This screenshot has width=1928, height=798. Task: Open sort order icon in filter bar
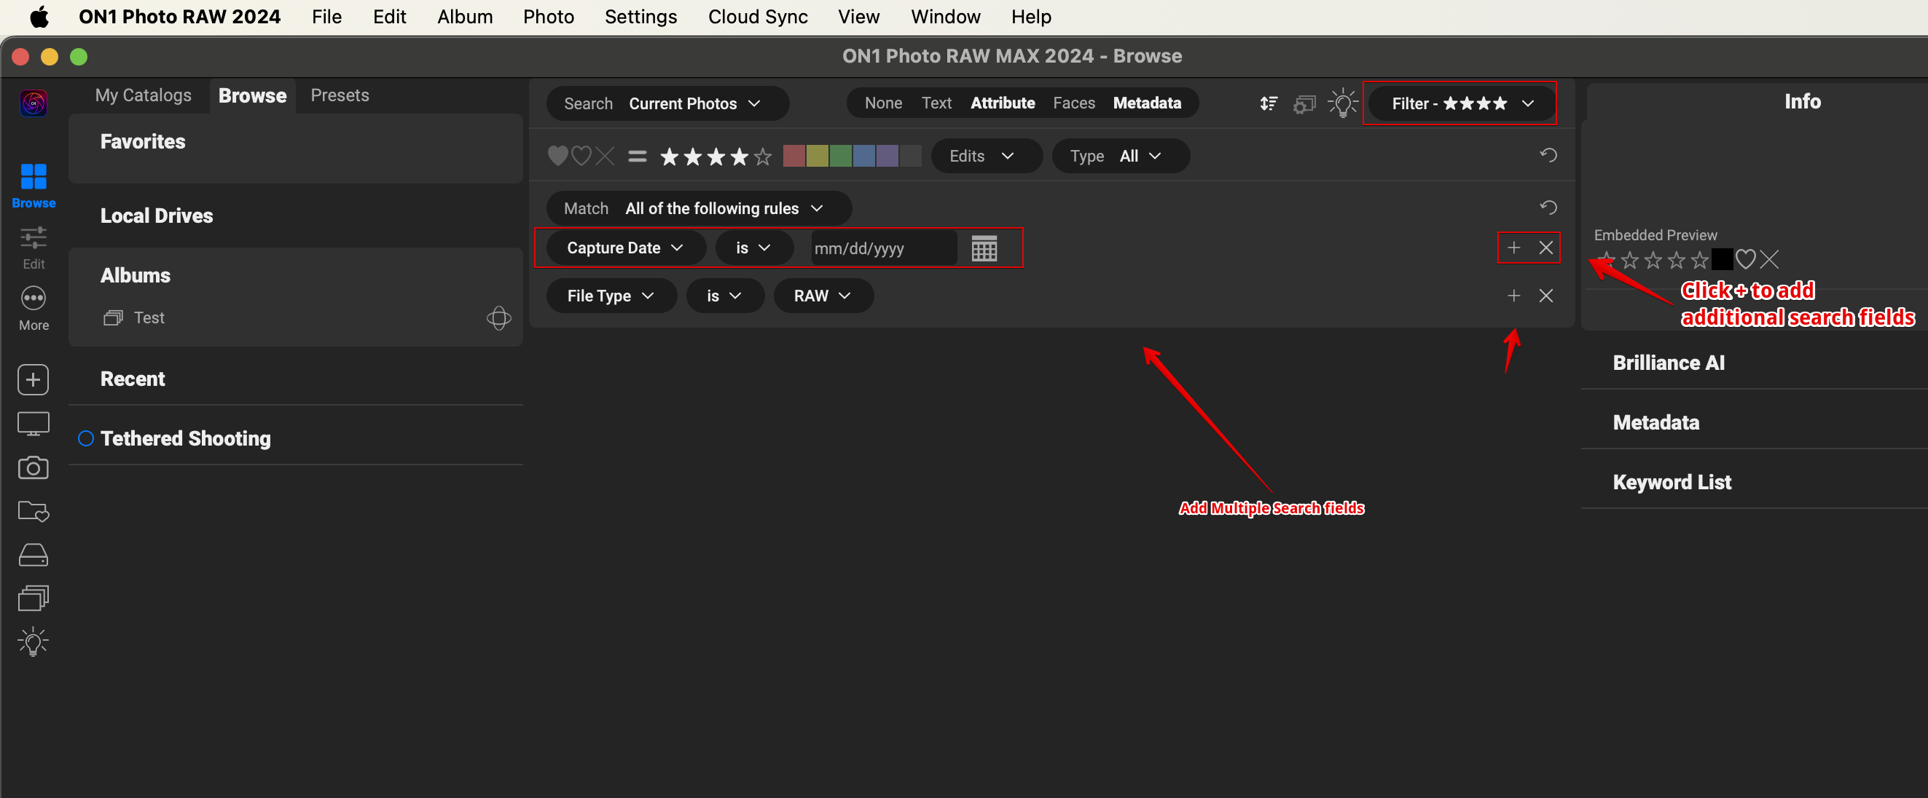tap(1268, 103)
